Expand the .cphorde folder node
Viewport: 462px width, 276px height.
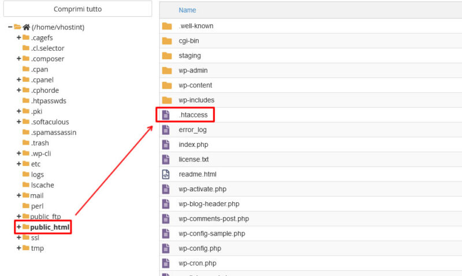18,90
